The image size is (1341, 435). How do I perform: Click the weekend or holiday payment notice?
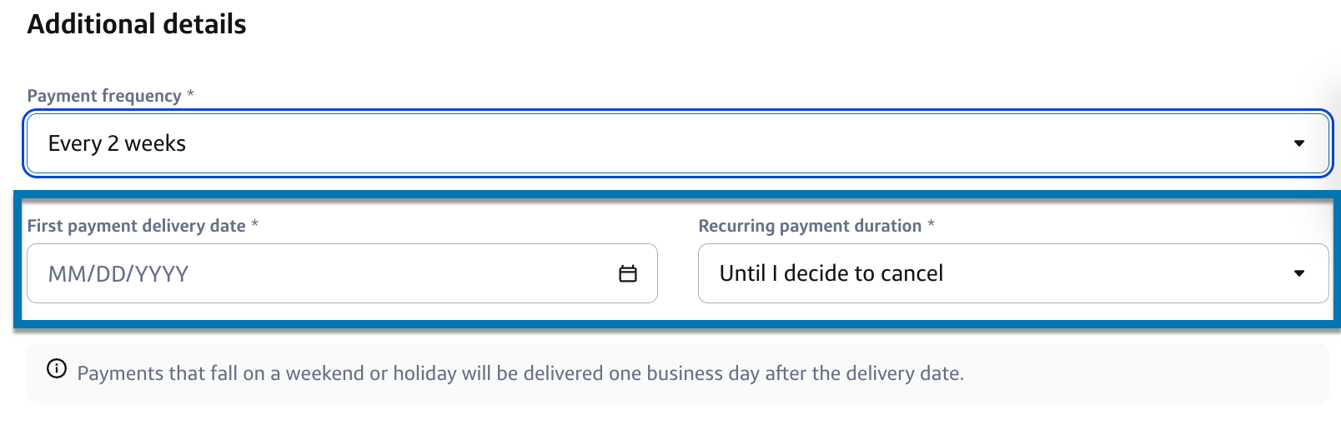[520, 373]
